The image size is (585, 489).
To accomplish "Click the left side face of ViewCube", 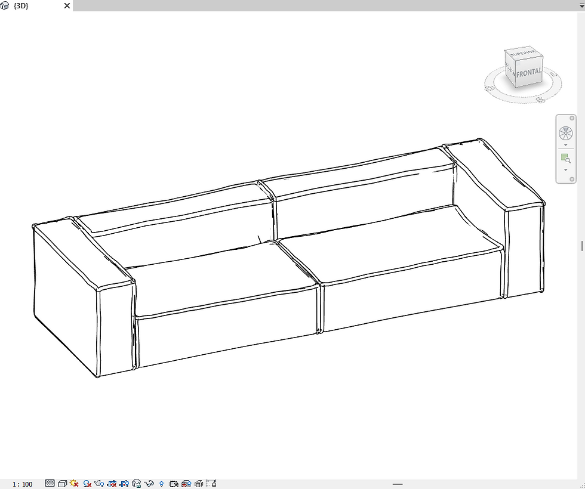I will [510, 69].
